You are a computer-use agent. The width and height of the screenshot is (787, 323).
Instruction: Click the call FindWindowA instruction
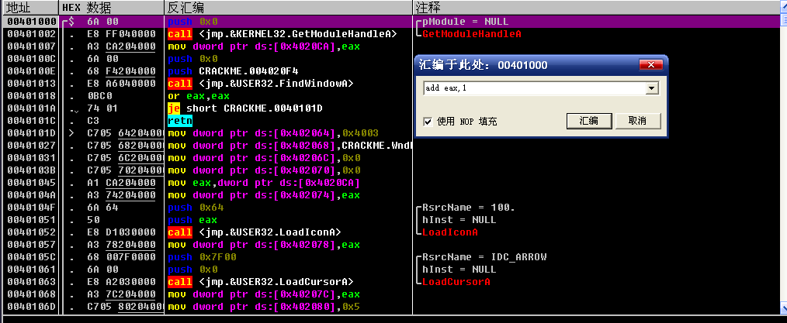pyautogui.click(x=261, y=83)
